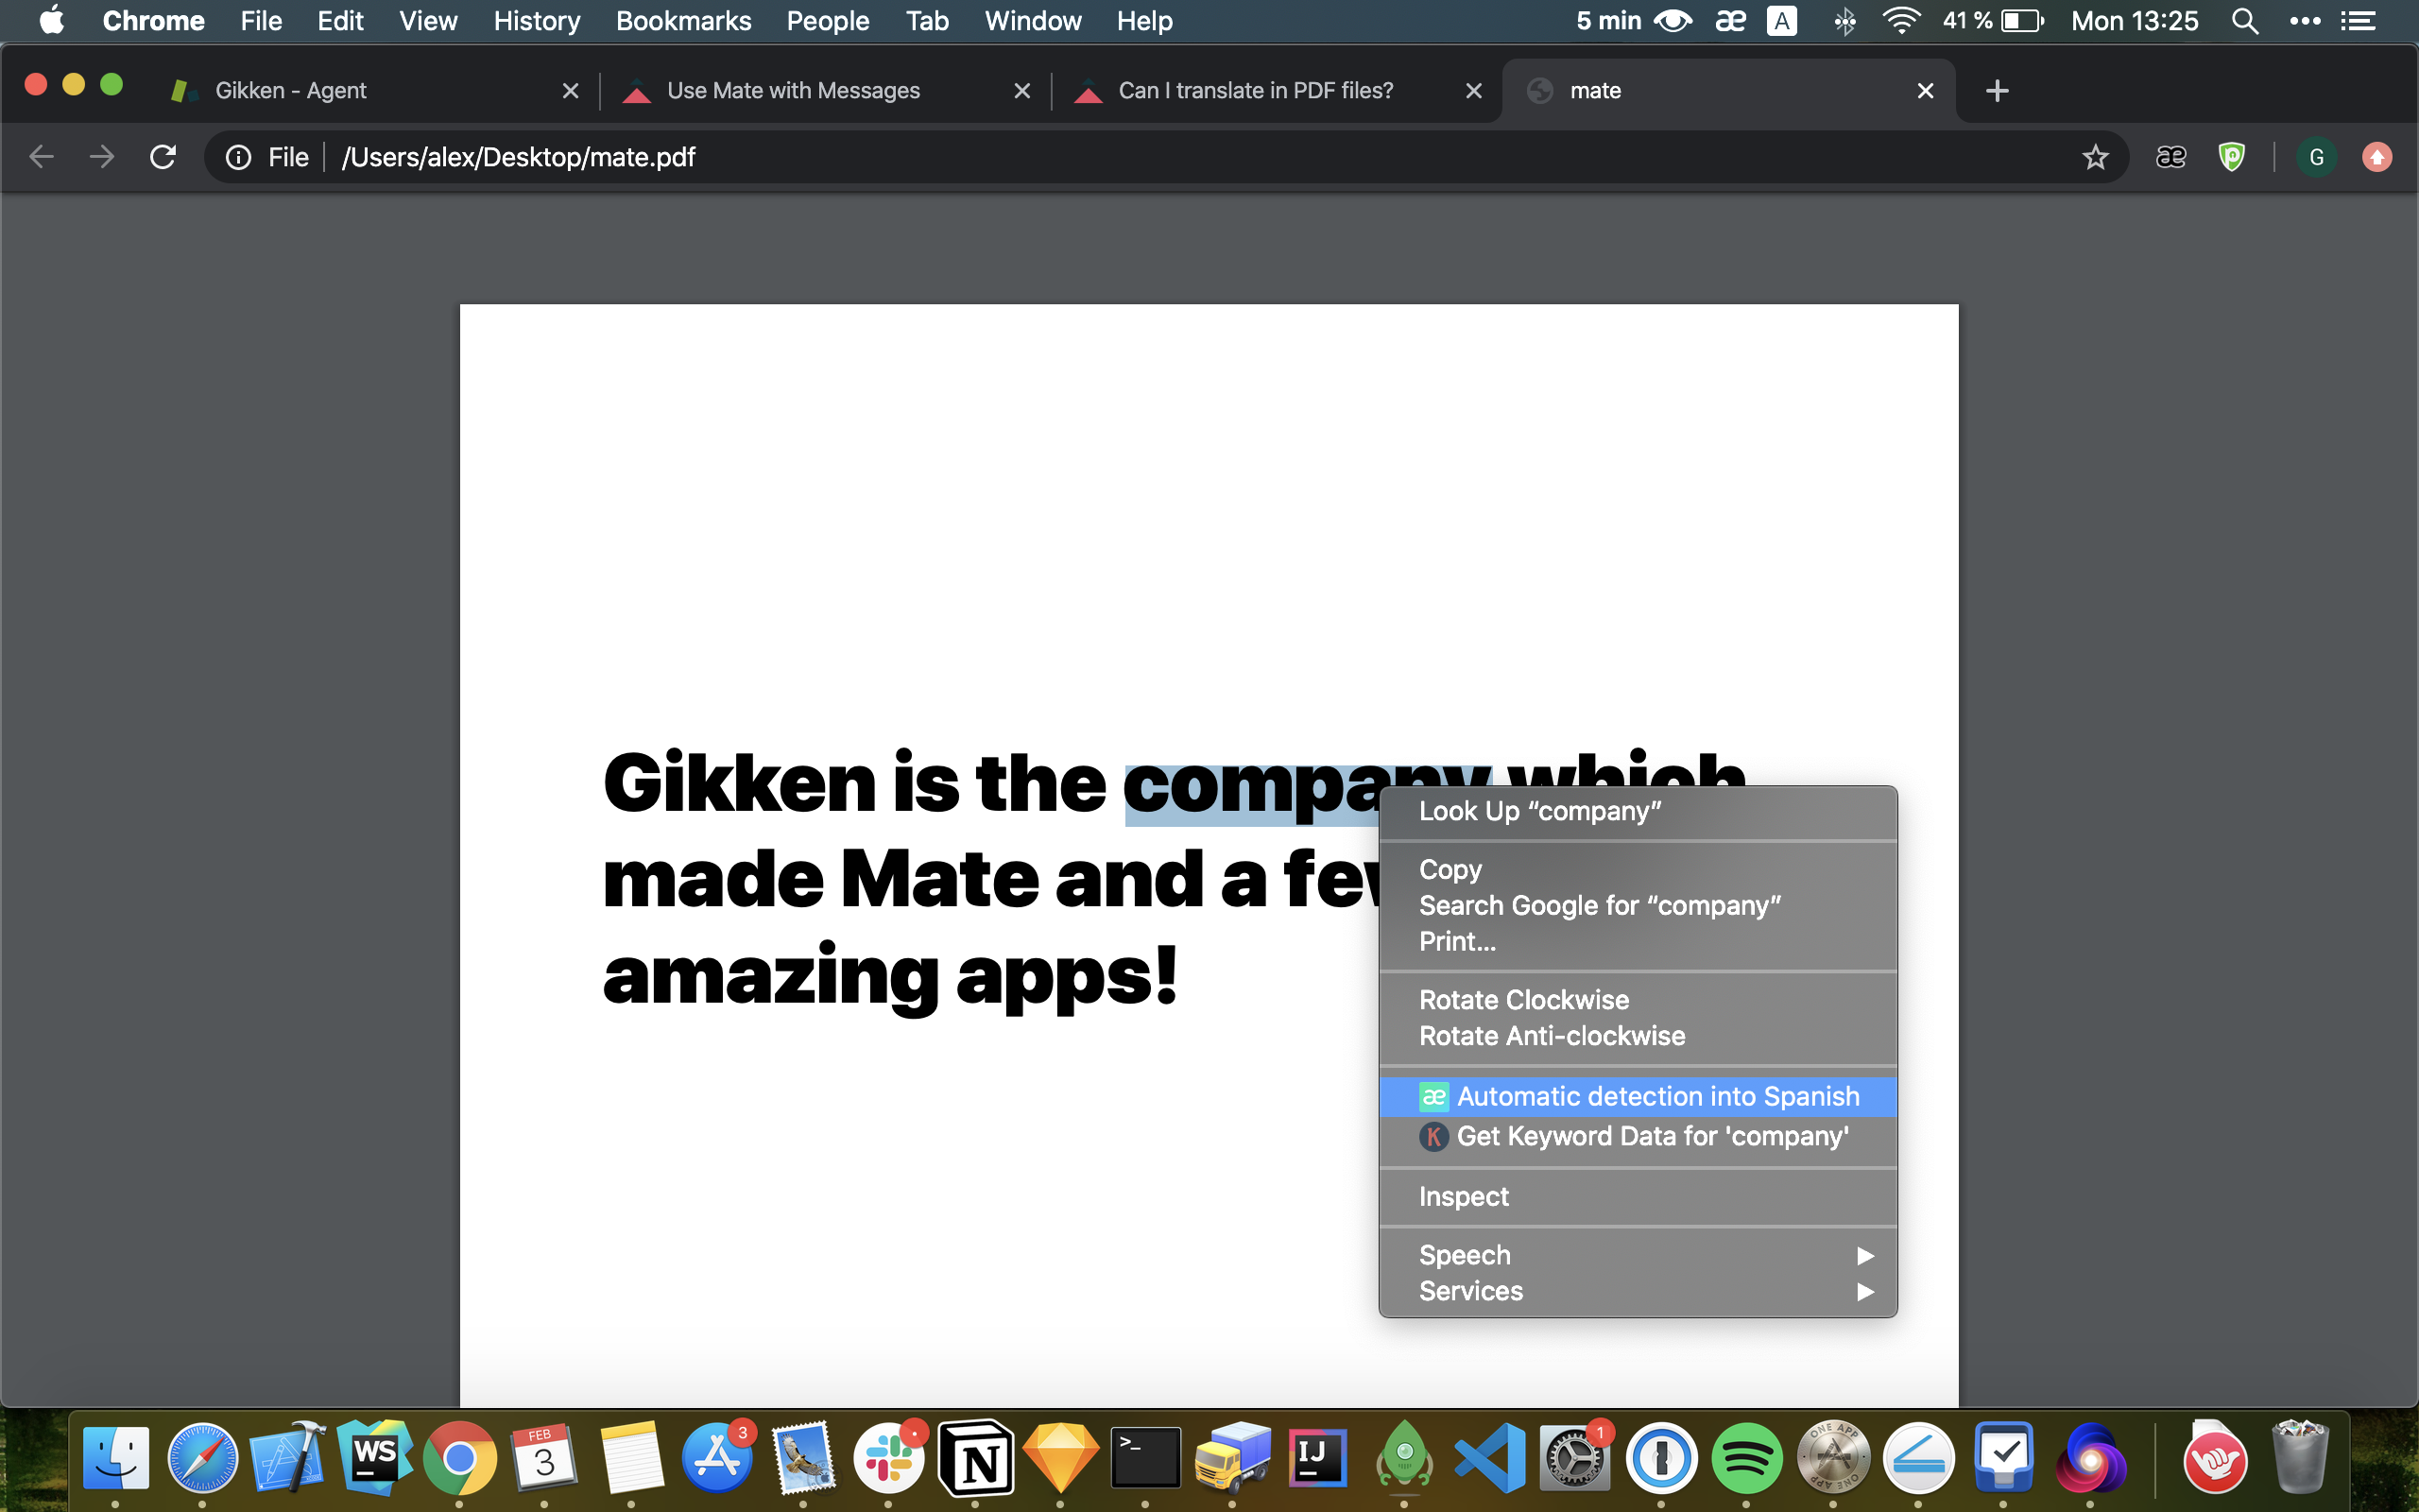2419x1512 pixels.
Task: Open Notion from the Dock
Action: coord(975,1458)
